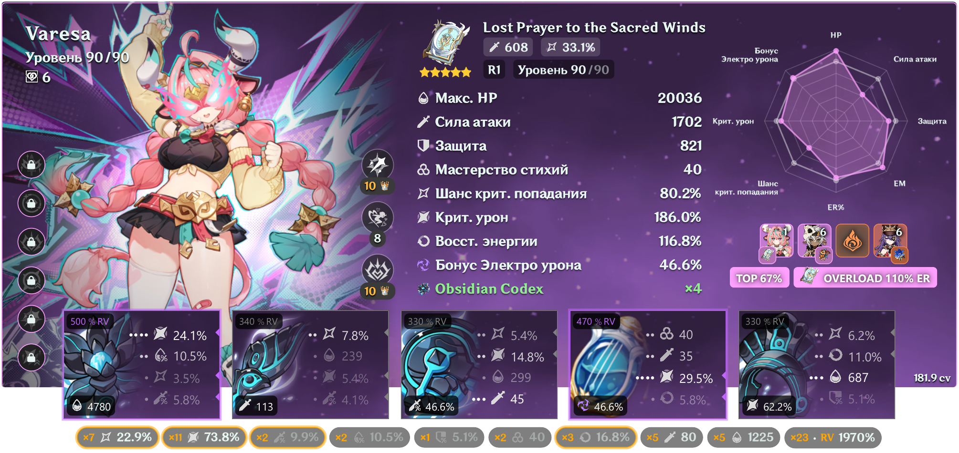This screenshot has width=959, height=453.
Task: Select the normal attack talent icon
Action: pyautogui.click(x=378, y=165)
